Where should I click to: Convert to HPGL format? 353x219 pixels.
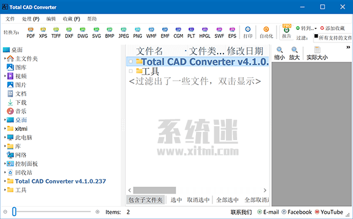pyautogui.click(x=205, y=32)
